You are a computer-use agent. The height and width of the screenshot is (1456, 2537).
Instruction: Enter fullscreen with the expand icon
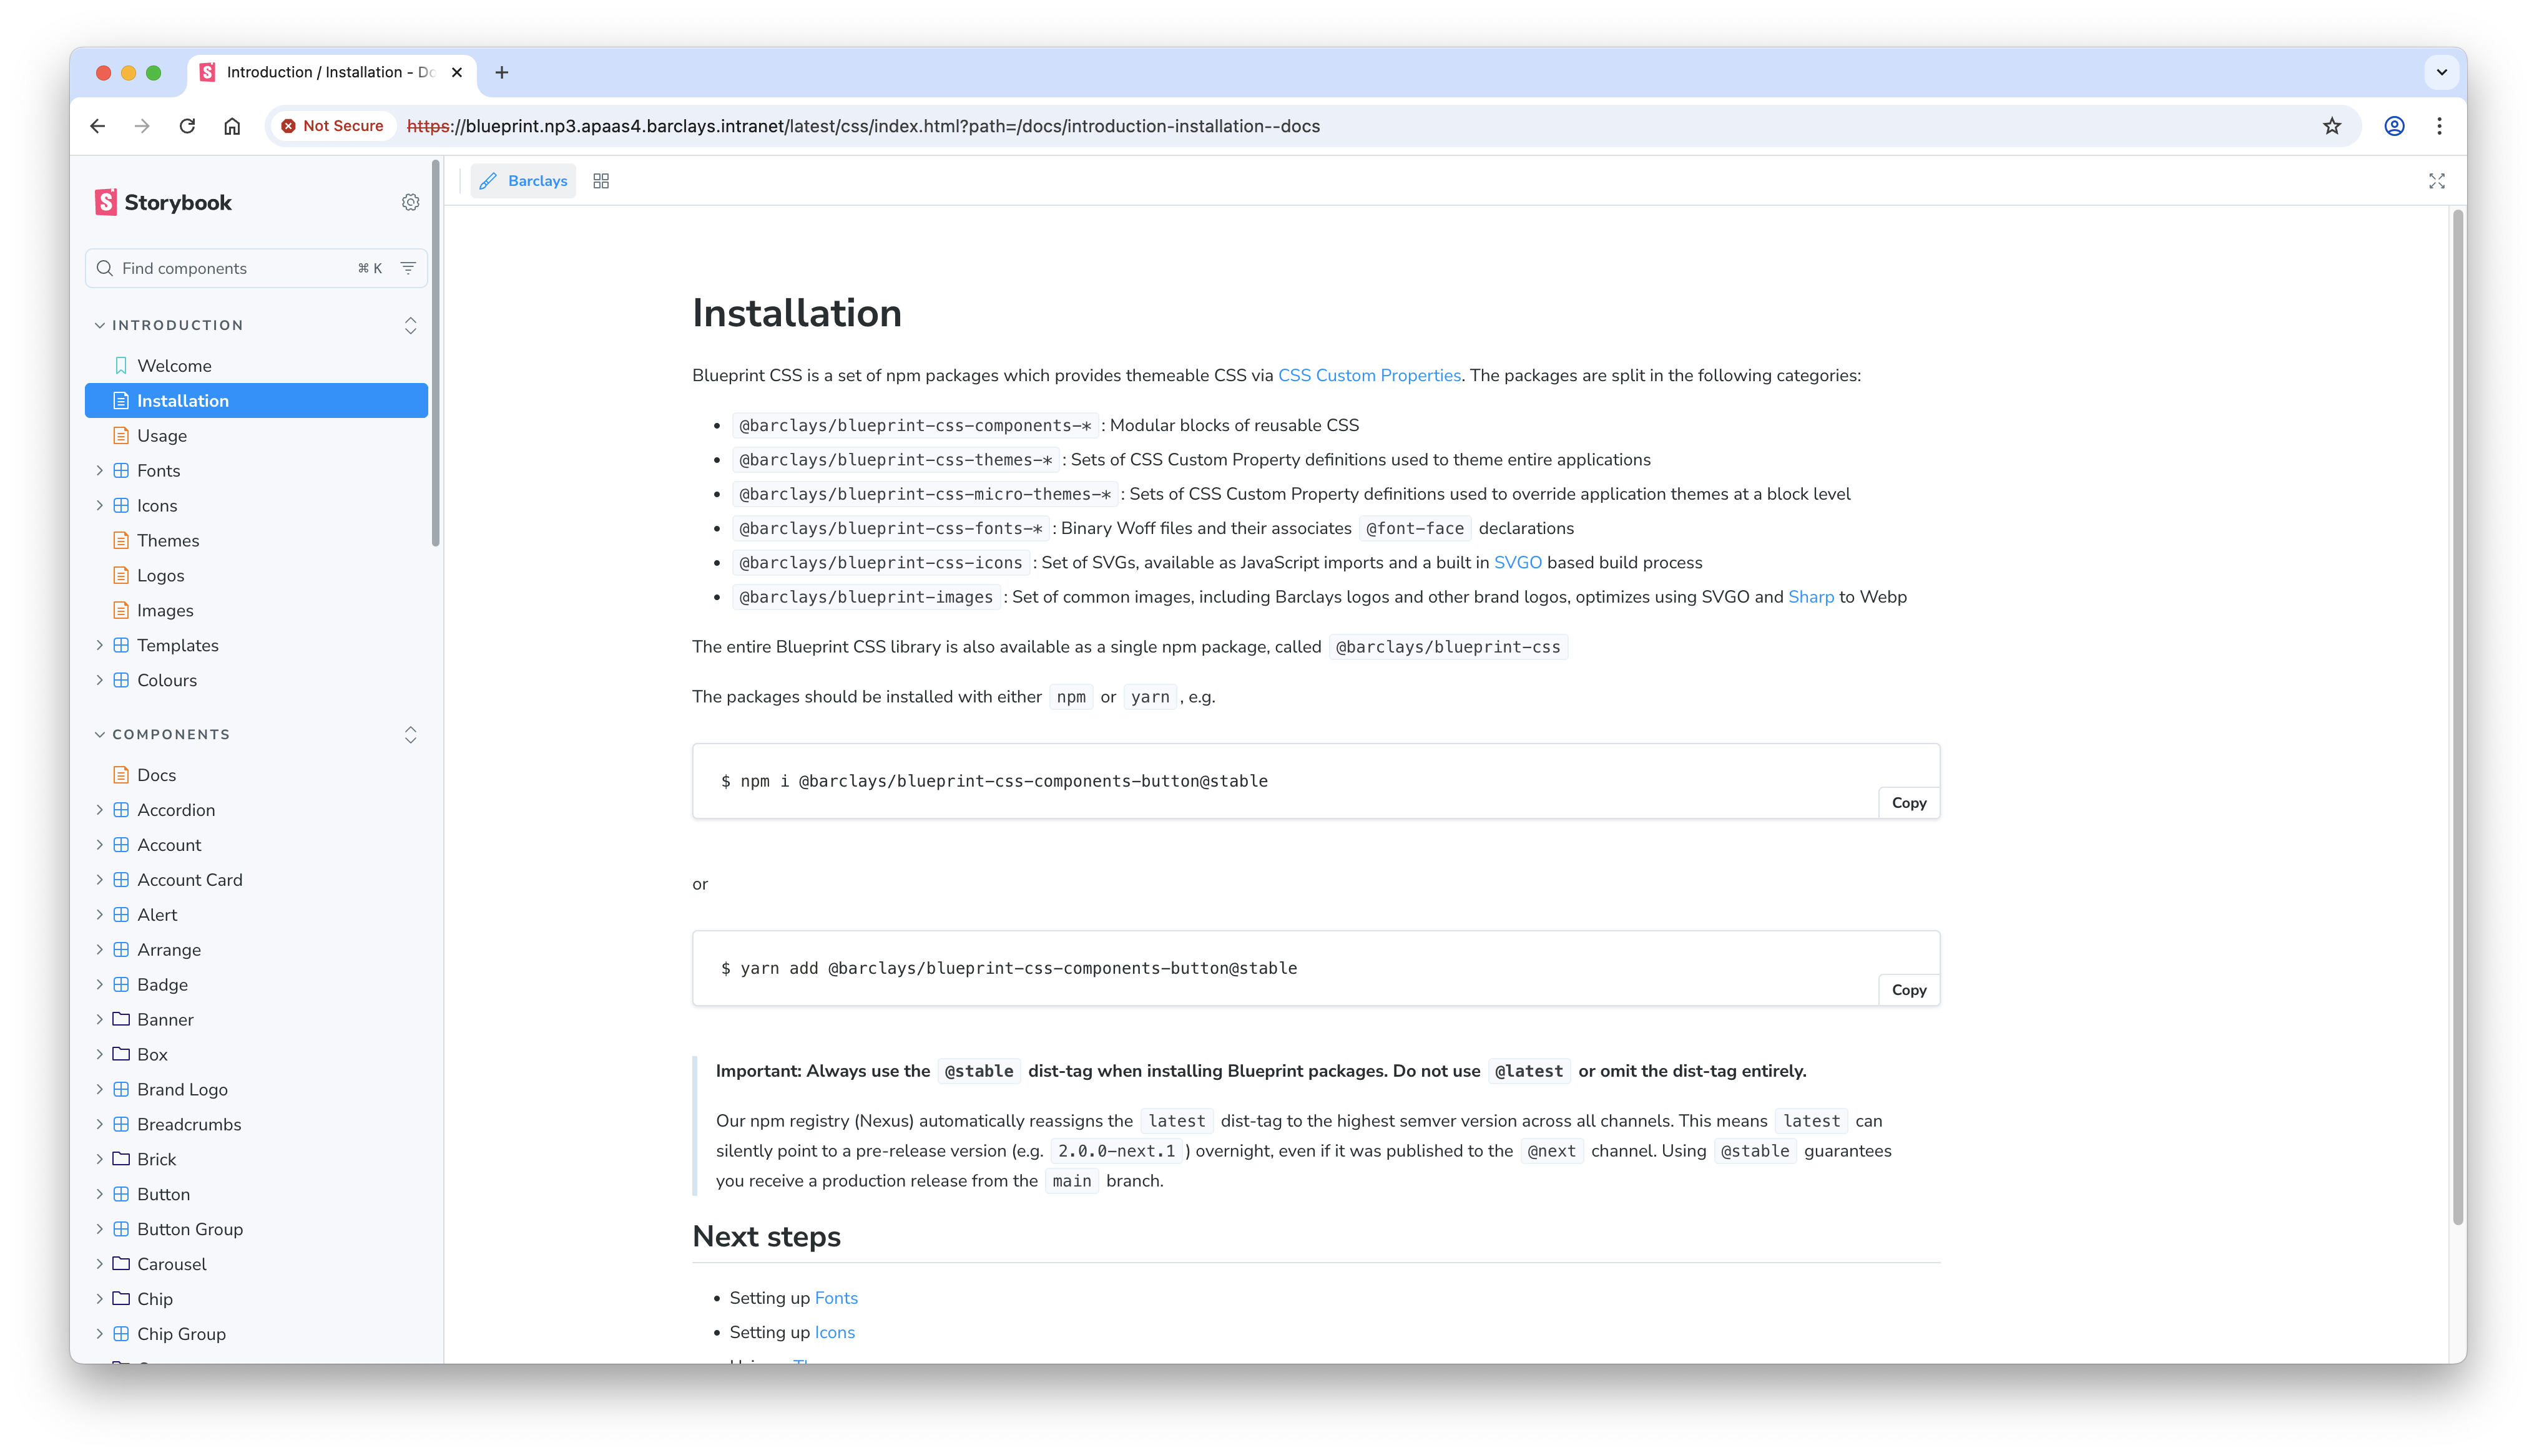click(x=2437, y=181)
